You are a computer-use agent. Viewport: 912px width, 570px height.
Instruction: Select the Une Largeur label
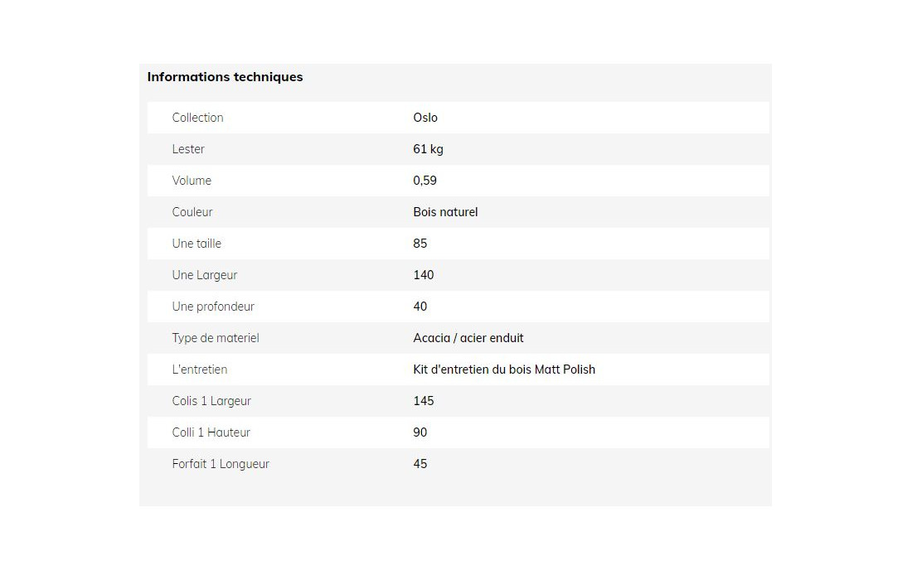205,275
